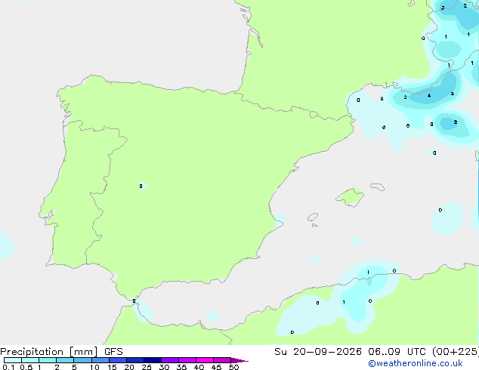Click the Ibiza island outline

[x=313, y=217]
